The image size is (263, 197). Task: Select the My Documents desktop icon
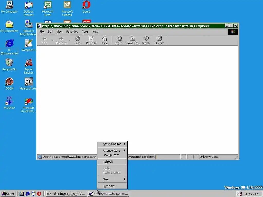click(9, 26)
